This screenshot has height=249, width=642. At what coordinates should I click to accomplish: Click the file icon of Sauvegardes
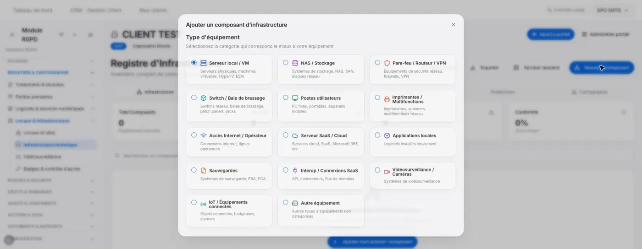204,171
